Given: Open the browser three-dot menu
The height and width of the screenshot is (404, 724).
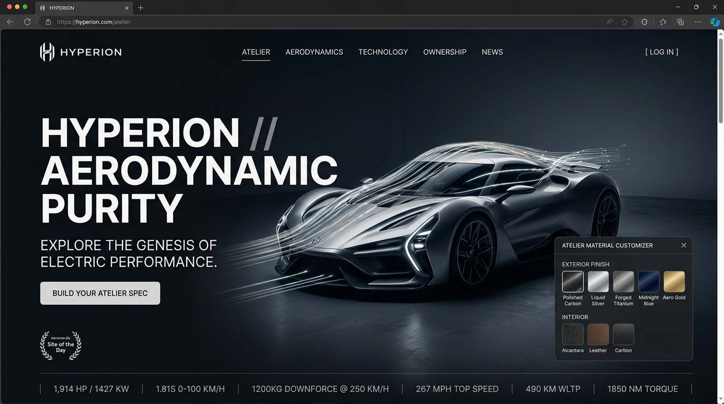Looking at the screenshot, I should click(698, 22).
